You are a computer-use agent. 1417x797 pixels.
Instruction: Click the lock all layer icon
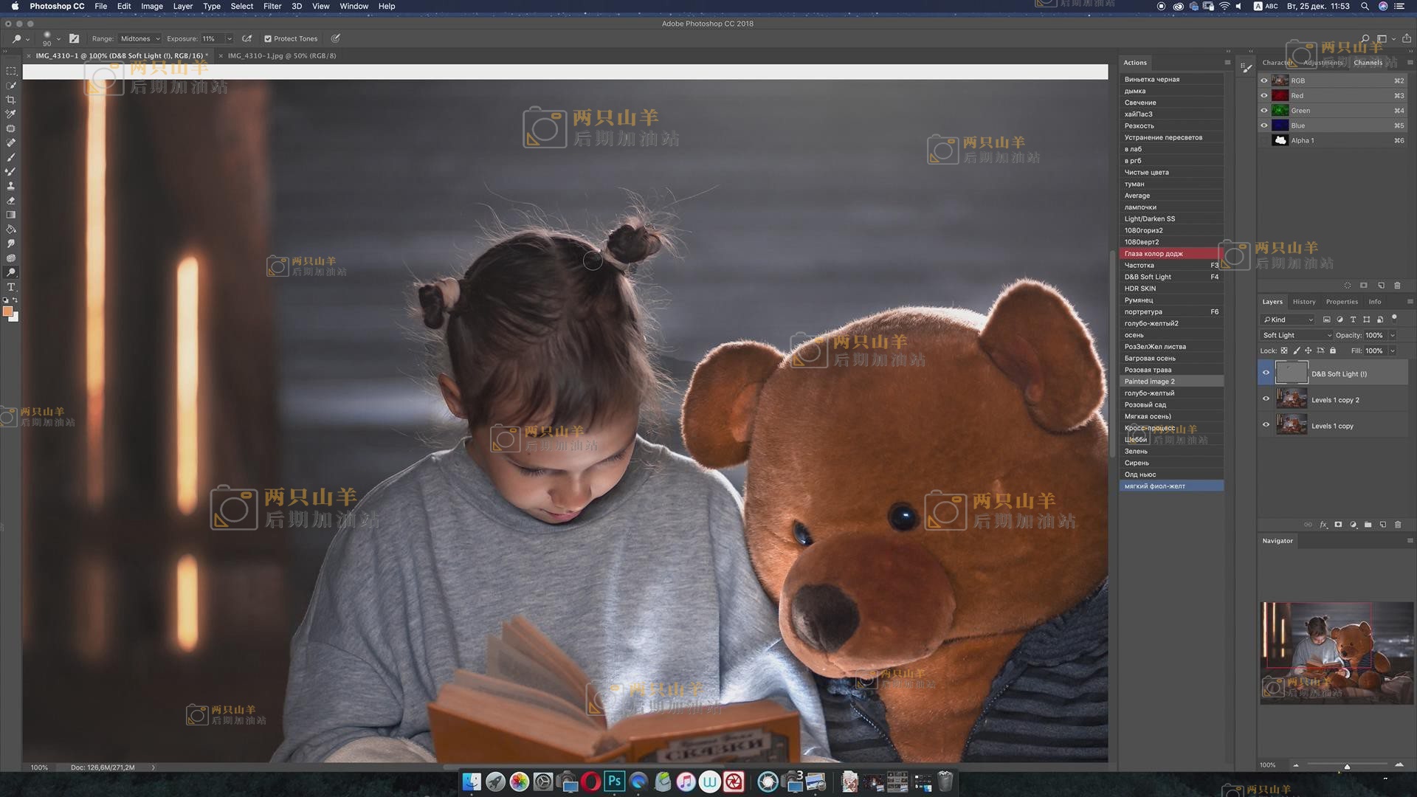pyautogui.click(x=1333, y=351)
